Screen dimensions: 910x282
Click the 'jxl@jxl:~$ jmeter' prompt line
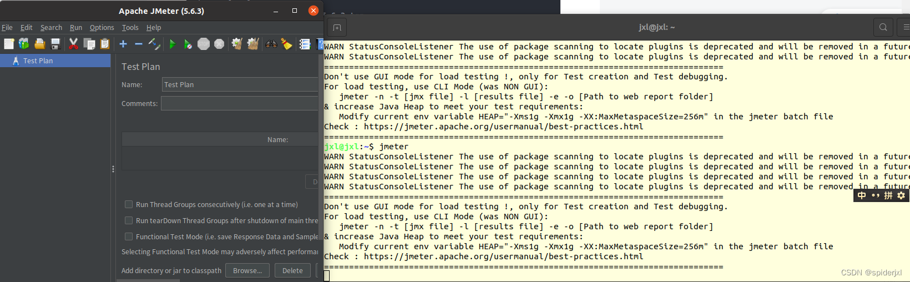pyautogui.click(x=366, y=147)
